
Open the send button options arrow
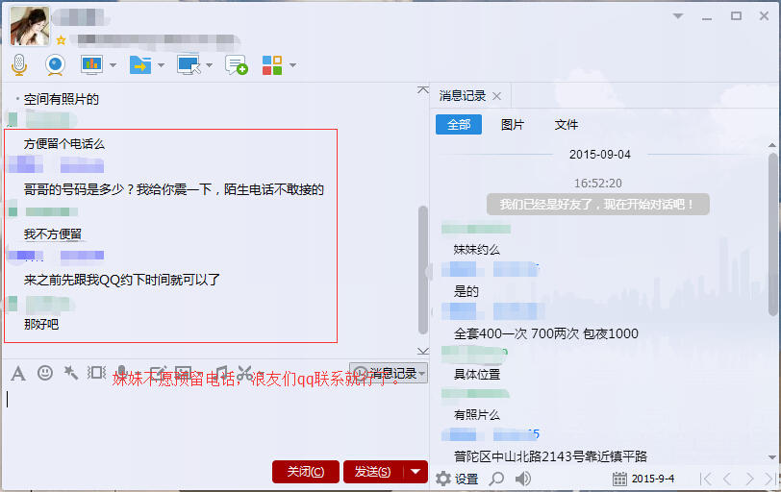click(416, 471)
